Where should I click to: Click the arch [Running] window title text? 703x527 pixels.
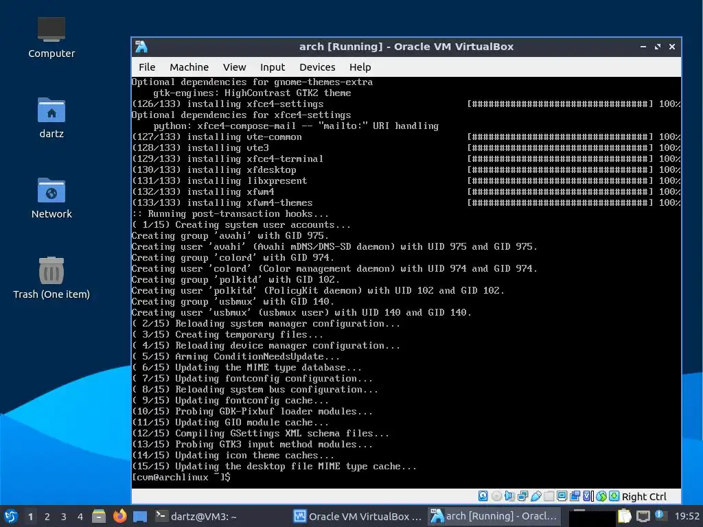406,47
